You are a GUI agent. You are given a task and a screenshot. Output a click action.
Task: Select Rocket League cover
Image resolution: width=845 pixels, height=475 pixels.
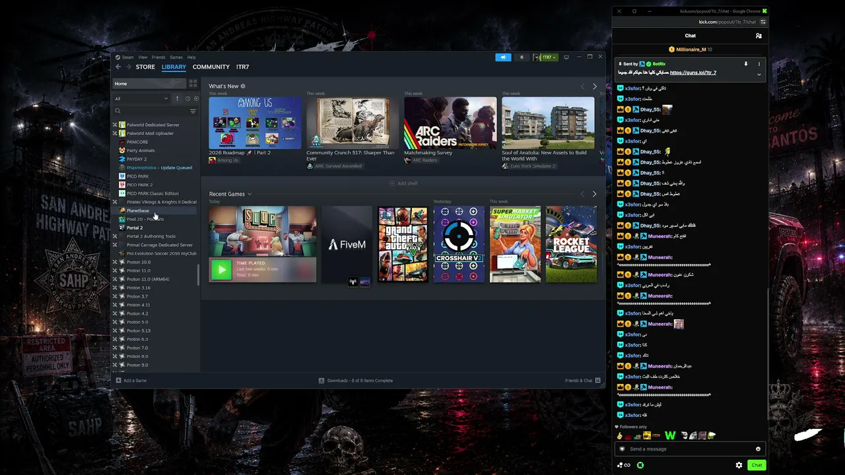tap(571, 244)
